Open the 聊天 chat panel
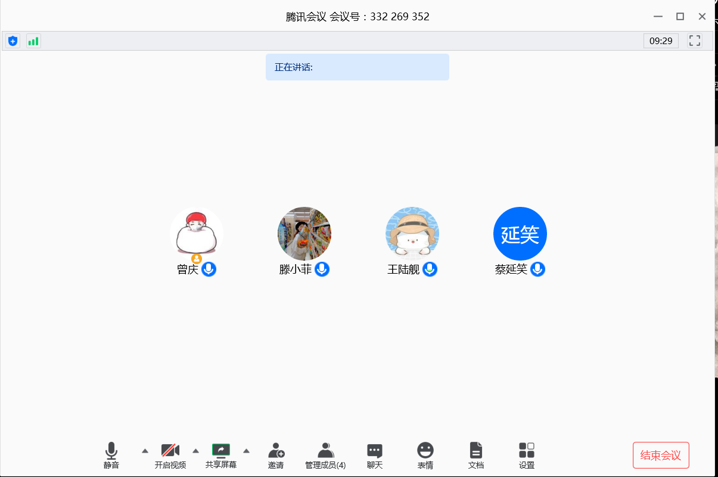718x477 pixels. click(x=375, y=456)
